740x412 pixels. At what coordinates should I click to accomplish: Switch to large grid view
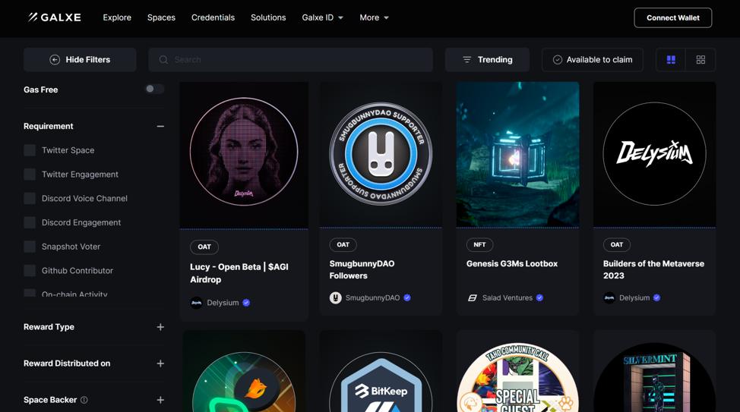click(671, 60)
